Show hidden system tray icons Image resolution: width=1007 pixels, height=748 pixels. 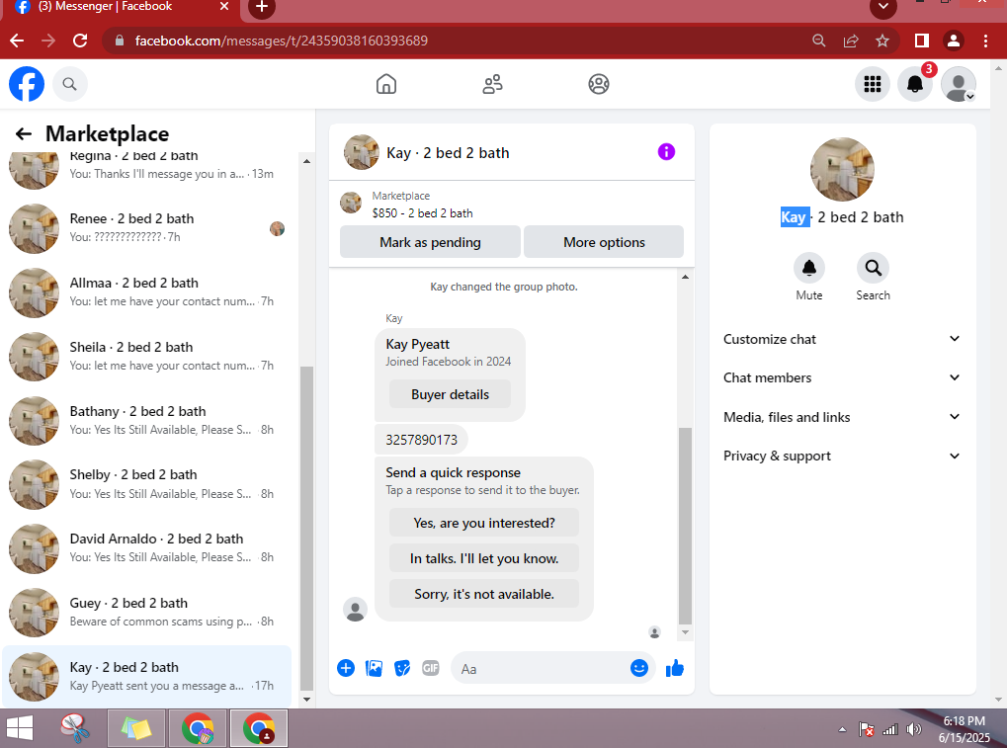[842, 729]
